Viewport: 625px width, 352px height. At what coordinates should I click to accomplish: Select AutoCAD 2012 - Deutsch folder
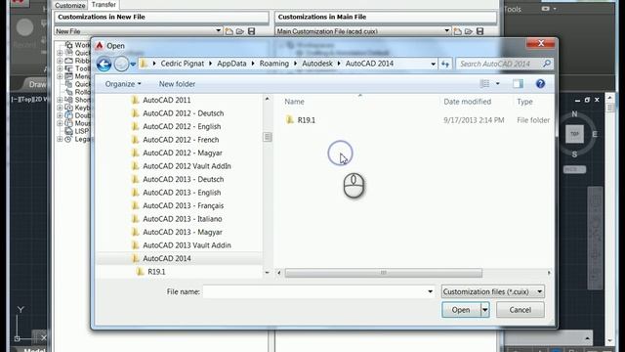[183, 113]
